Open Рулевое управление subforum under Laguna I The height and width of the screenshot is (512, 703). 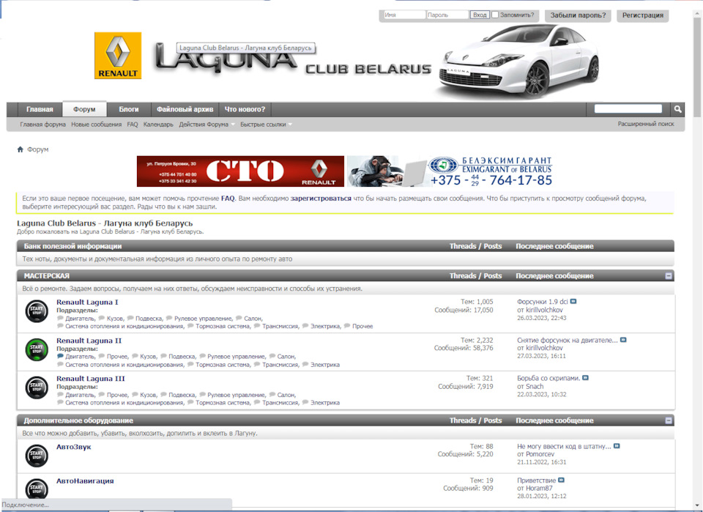[x=203, y=319]
